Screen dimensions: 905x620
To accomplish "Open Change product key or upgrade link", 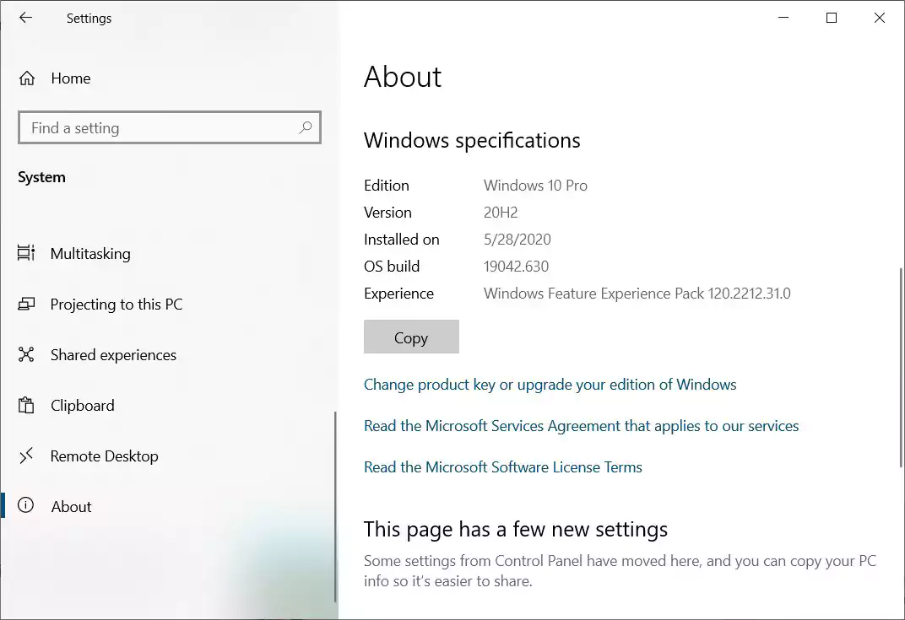I will pyautogui.click(x=550, y=385).
